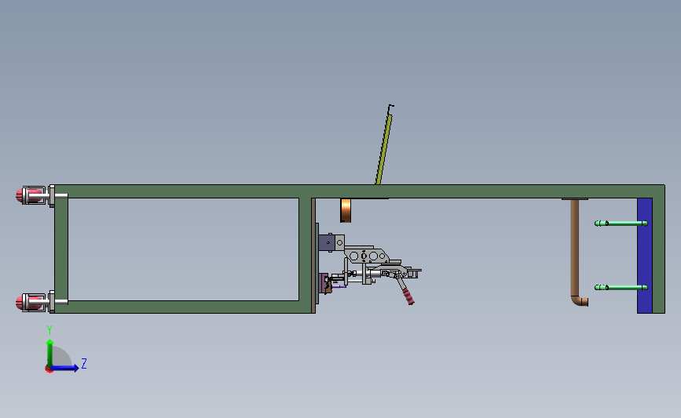Click the "Z" axis label
This screenshot has width=681, height=418.
[84, 363]
